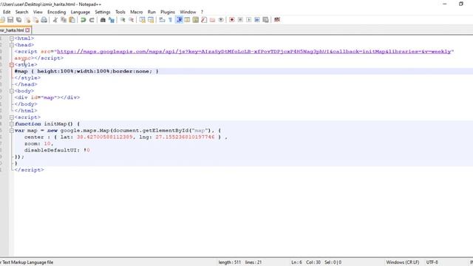This screenshot has height=266, width=473.
Task: Open the Macro menu
Action: (136, 12)
